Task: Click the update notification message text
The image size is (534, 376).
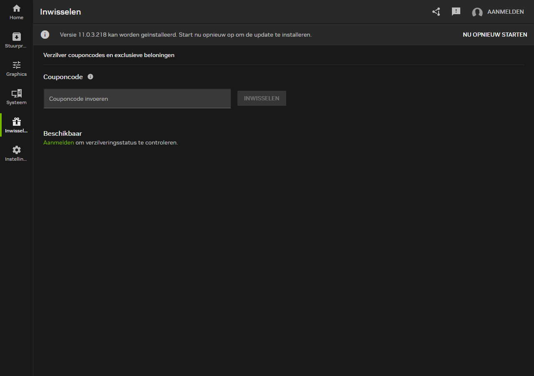Action: (185, 35)
